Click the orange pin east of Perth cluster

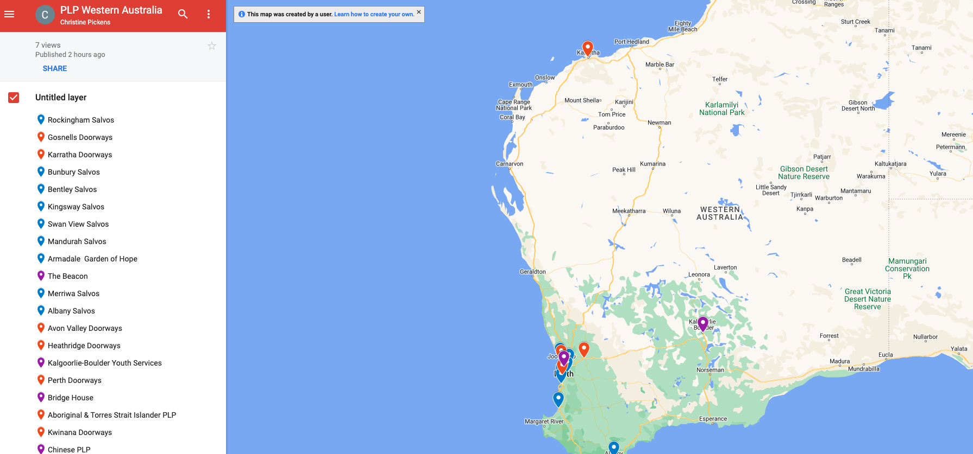point(584,349)
